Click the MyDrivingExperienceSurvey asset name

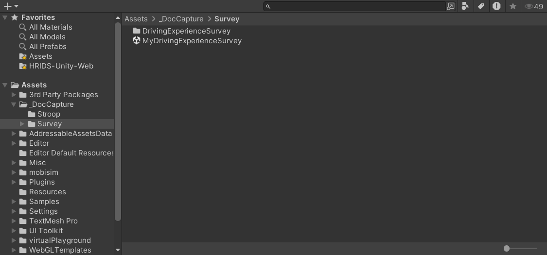(x=192, y=41)
